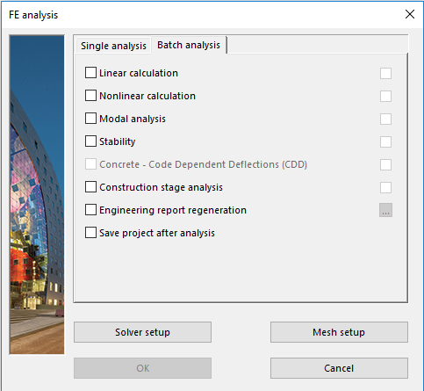This screenshot has width=424, height=391.
Task: Click the OK button
Action: [x=142, y=368]
